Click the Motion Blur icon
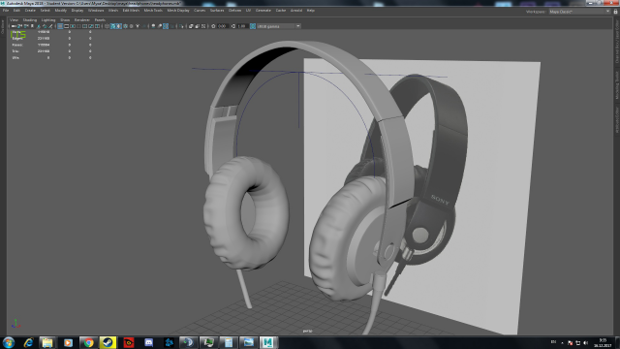Screen dimensions: 620x349 [160, 26]
